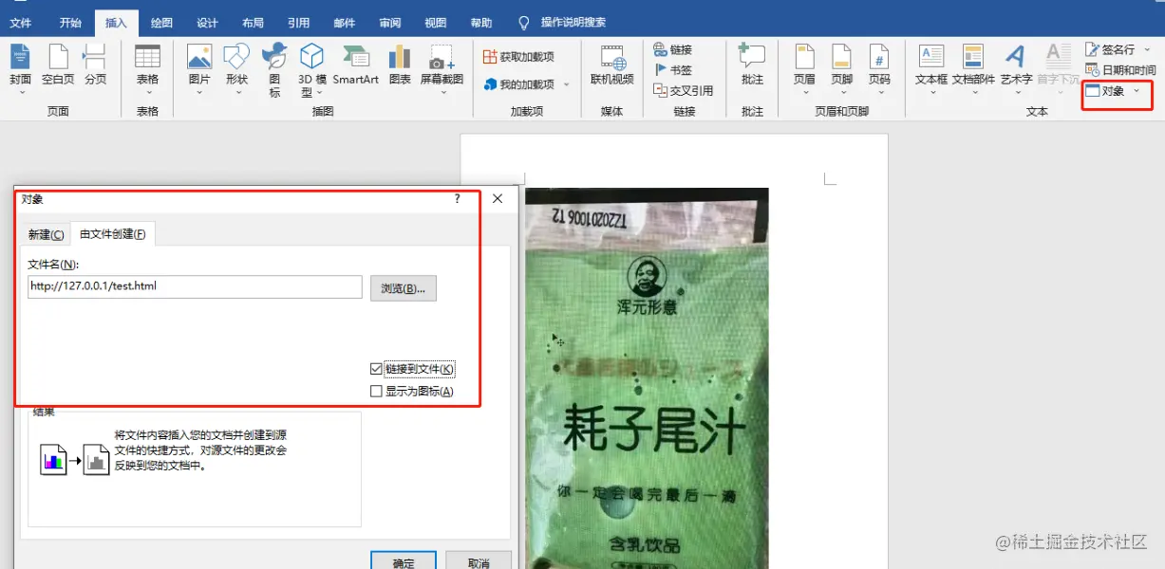Viewport: 1165px width, 569px height.
Task: Open my add-ins (我的加载项)
Action: 518,84
